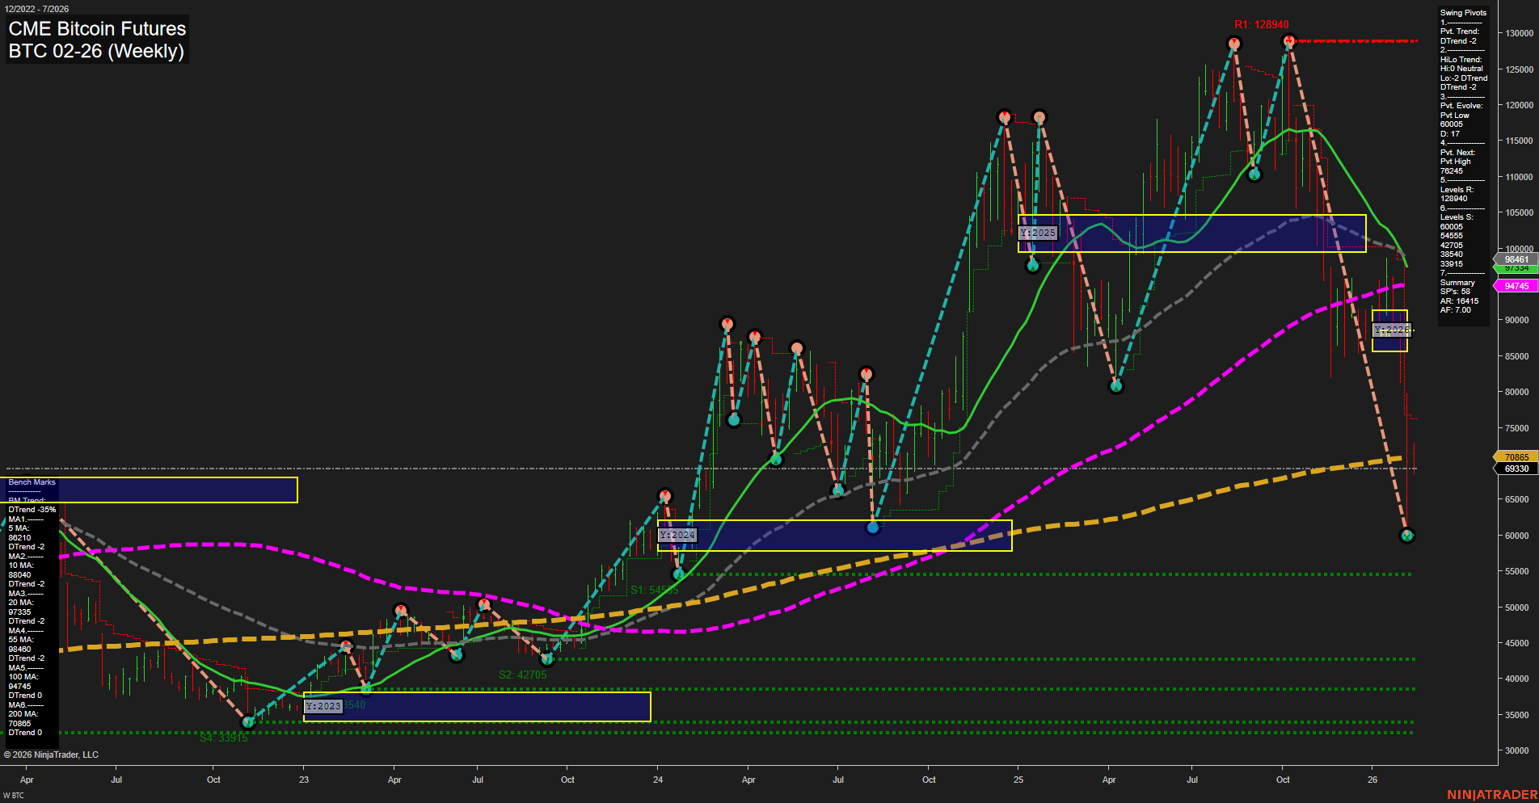Click the S2: 42705 support label
The image size is (1539, 803).
tap(524, 675)
